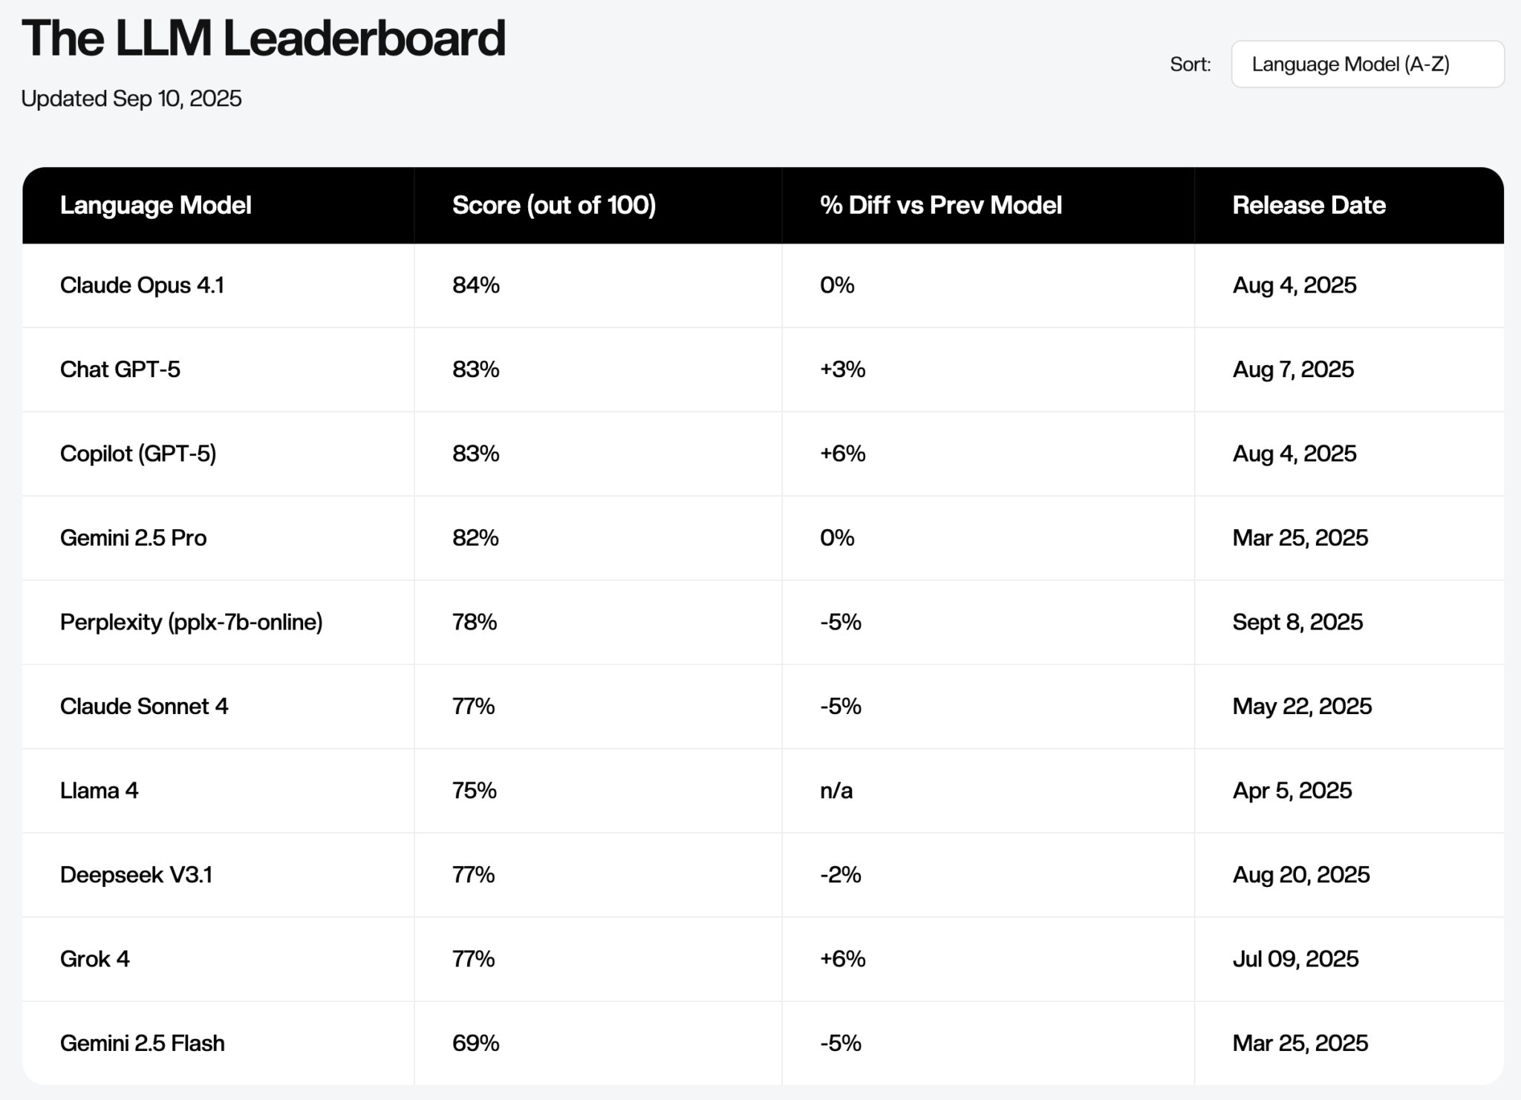The height and width of the screenshot is (1100, 1521).
Task: Click the Copilot (GPT-5) model entry
Action: tap(138, 454)
